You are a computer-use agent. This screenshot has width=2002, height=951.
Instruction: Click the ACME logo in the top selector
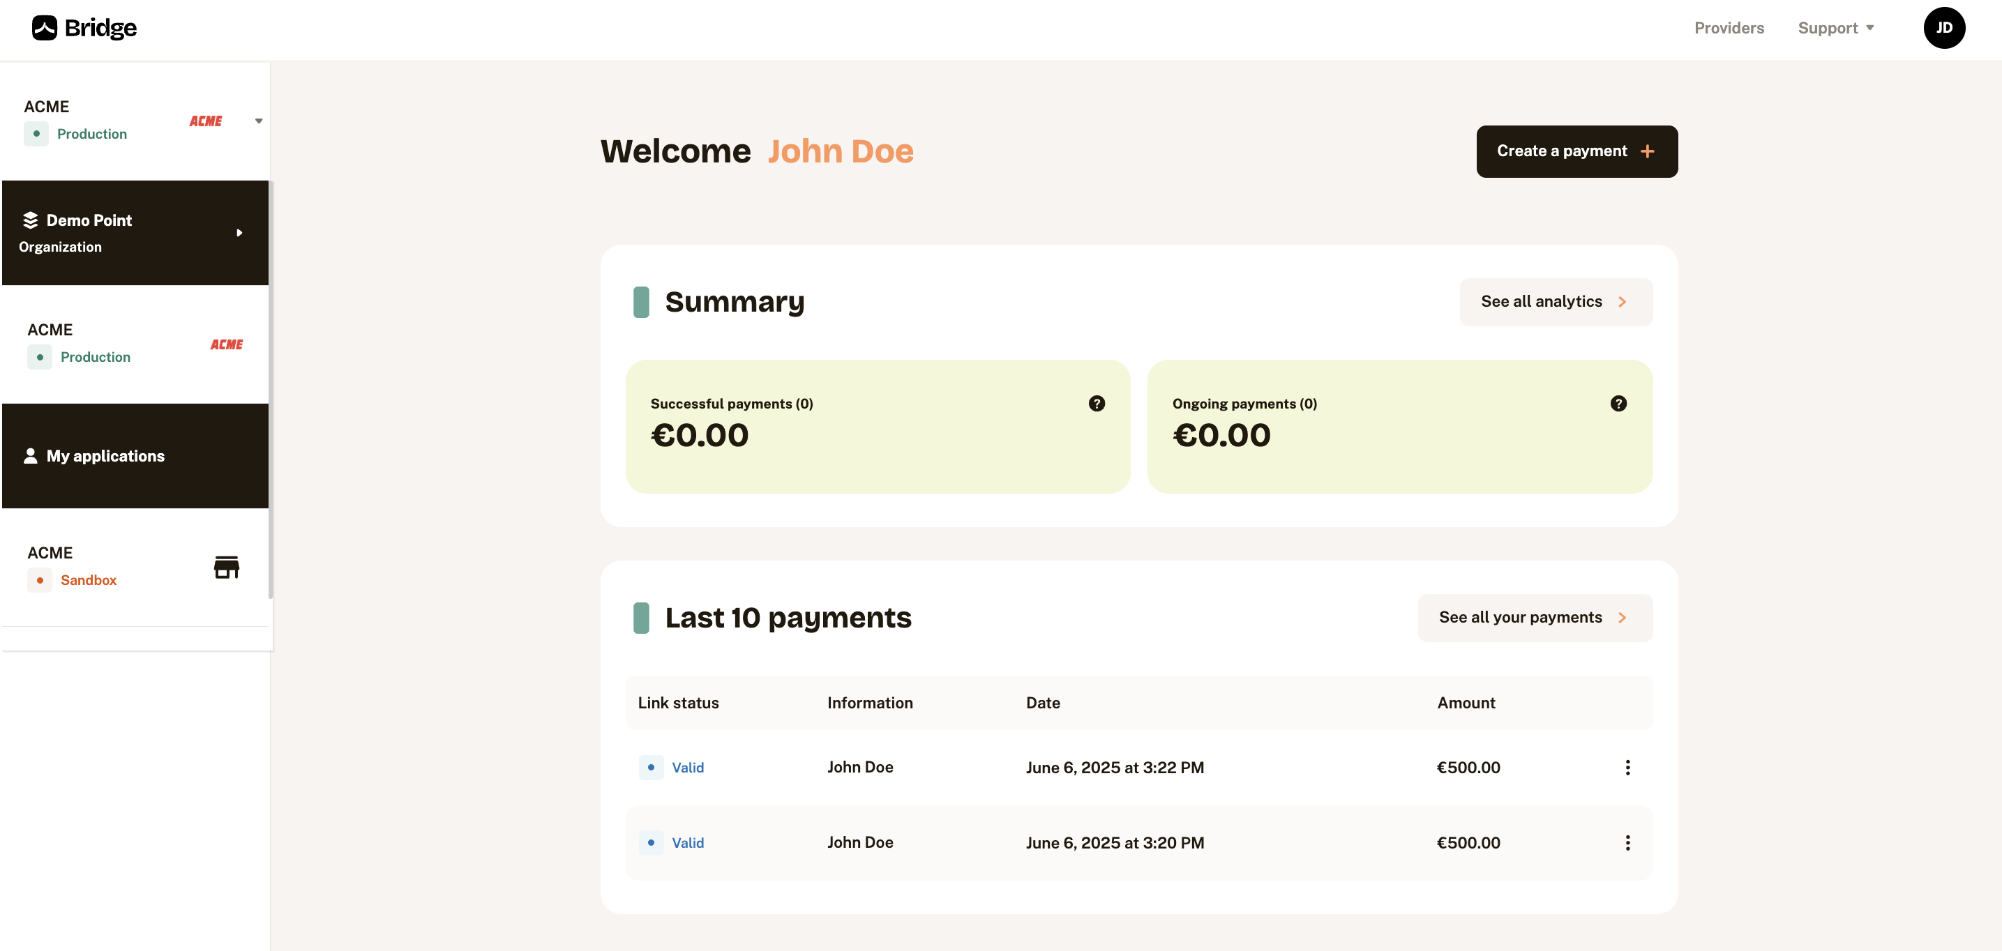point(206,121)
